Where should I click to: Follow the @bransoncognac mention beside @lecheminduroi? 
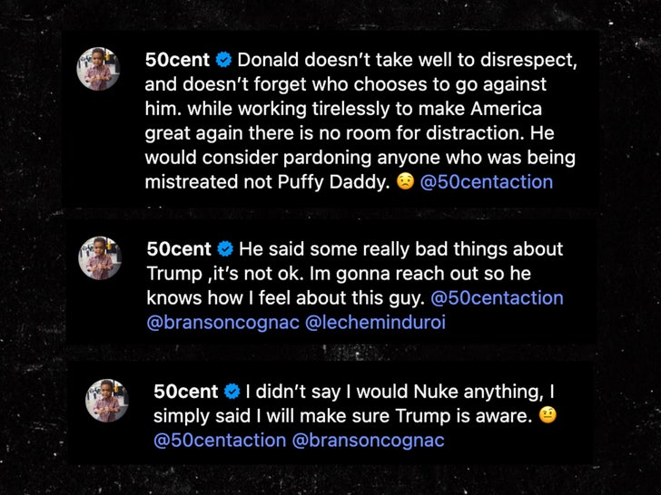pos(222,322)
